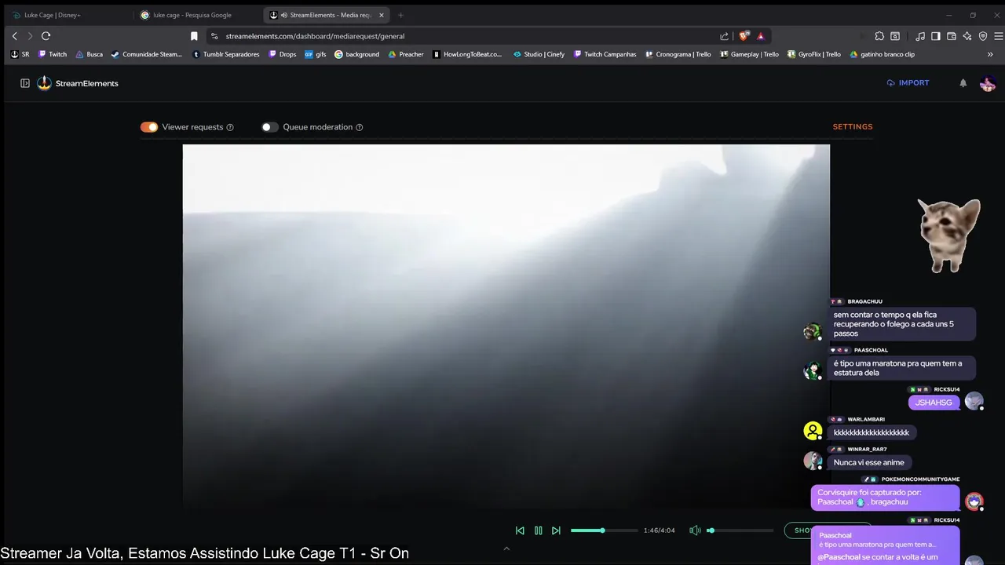
Task: Open the Twitch bookmark
Action: click(53, 54)
